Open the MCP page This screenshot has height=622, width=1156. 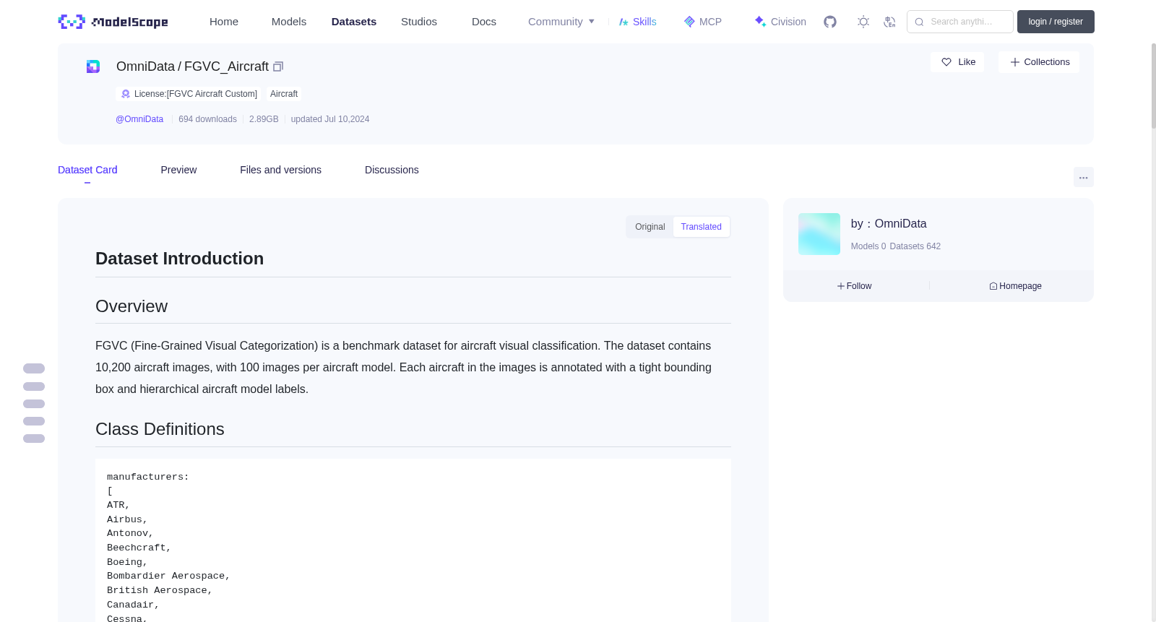[703, 22]
